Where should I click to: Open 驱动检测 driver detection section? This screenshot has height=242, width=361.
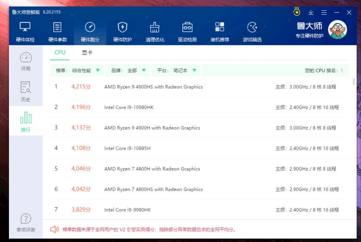(x=187, y=32)
